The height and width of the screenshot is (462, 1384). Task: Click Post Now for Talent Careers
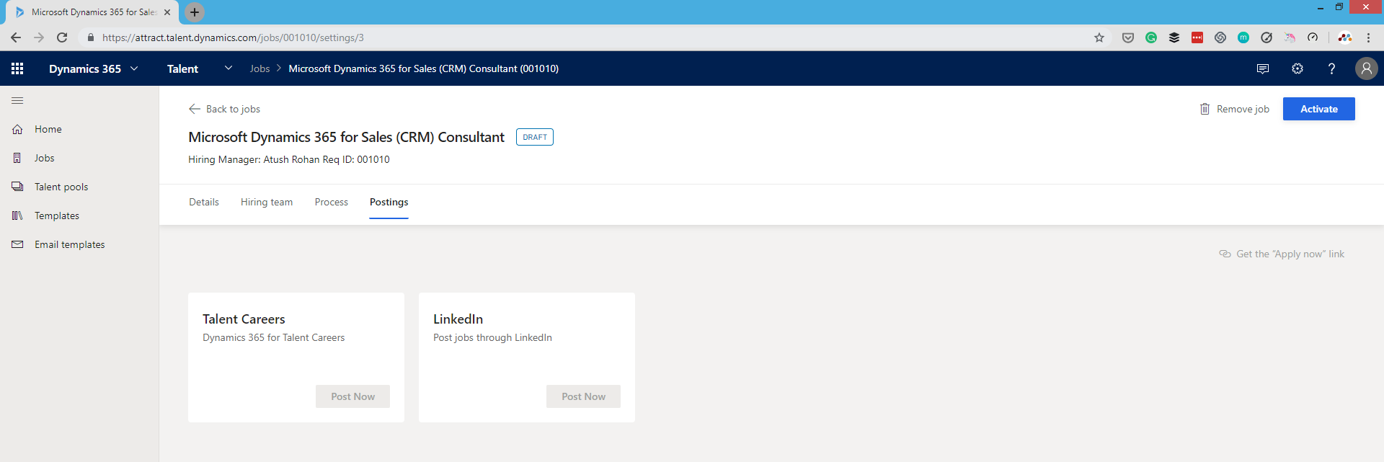point(352,396)
